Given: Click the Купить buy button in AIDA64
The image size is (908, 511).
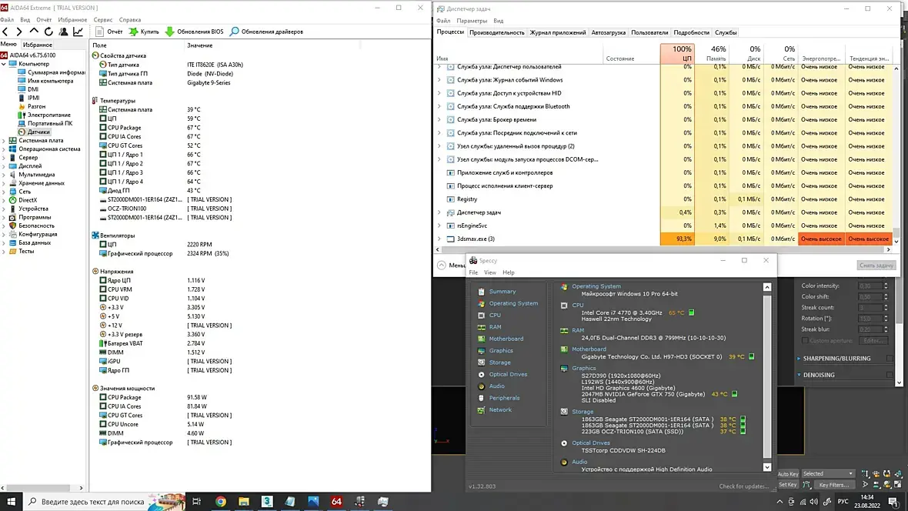Looking at the screenshot, I should pos(144,32).
